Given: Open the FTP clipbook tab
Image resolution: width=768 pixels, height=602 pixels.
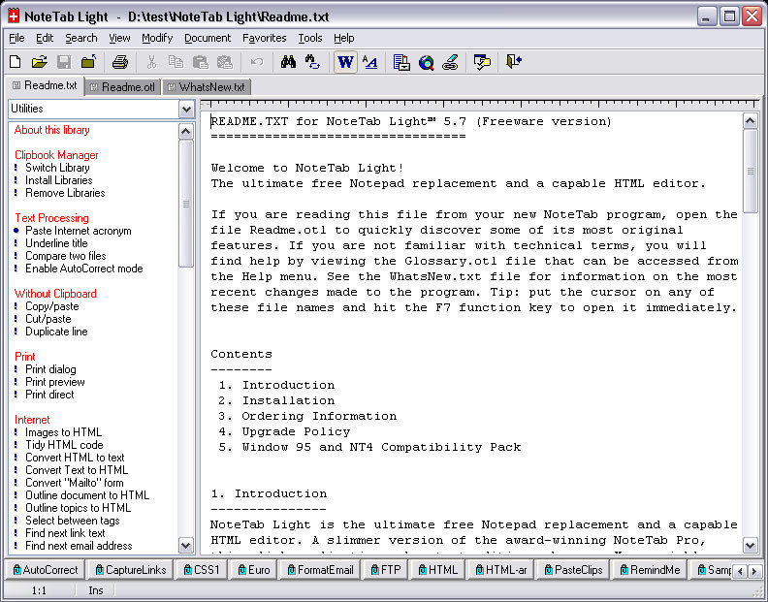Looking at the screenshot, I should pos(386,570).
